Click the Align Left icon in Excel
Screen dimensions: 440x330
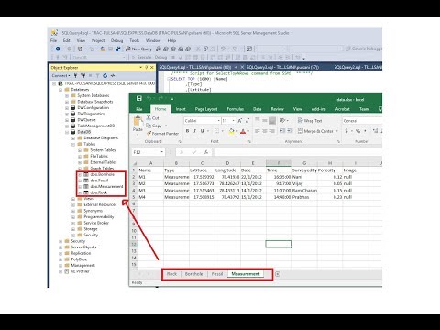(x=258, y=131)
